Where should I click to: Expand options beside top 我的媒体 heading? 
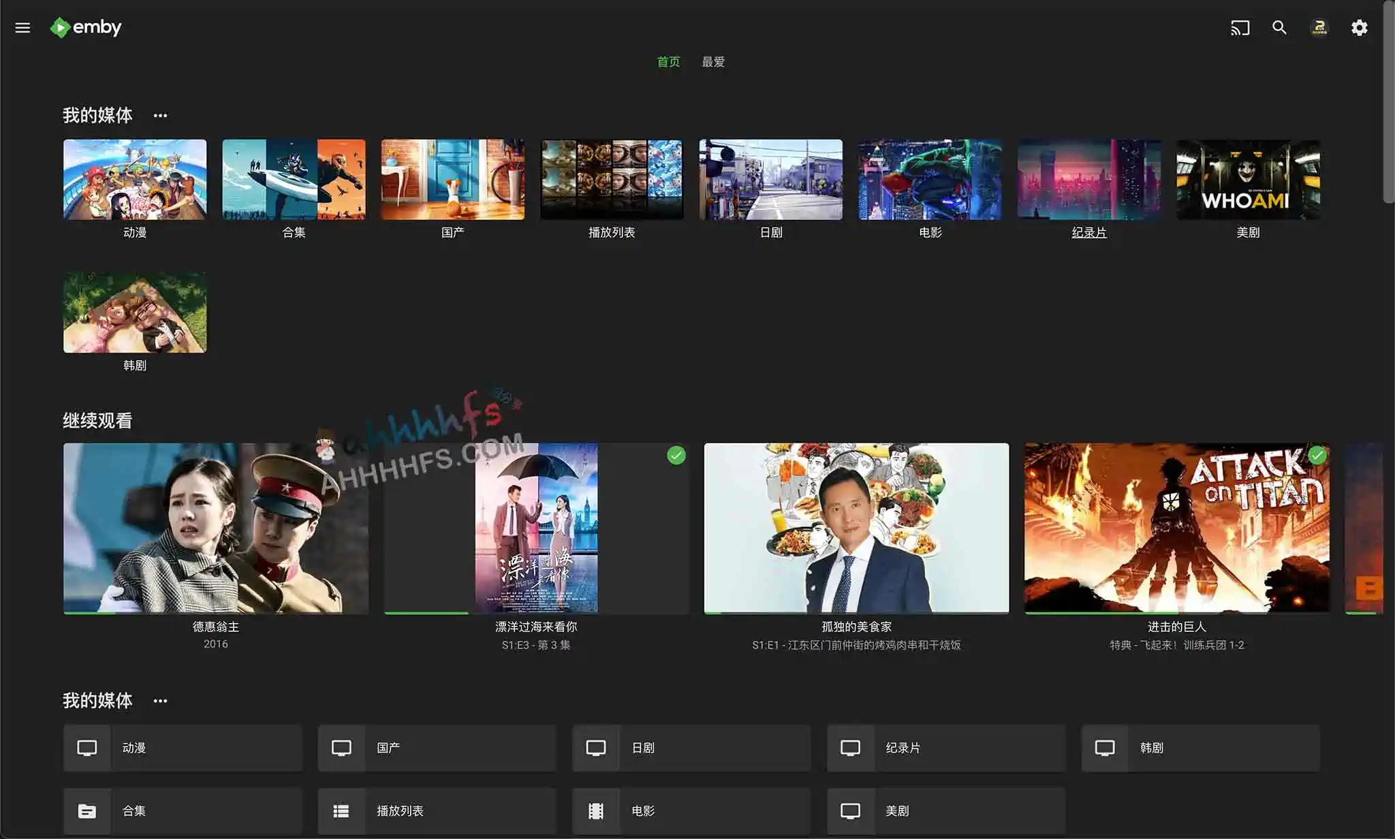click(160, 116)
